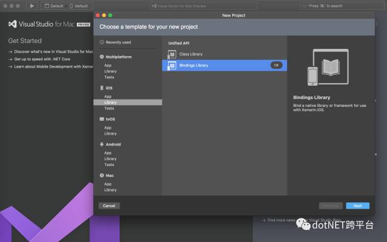Click the Bindings Library template label
Image resolution: width=387 pixels, height=242 pixels.
193,65
